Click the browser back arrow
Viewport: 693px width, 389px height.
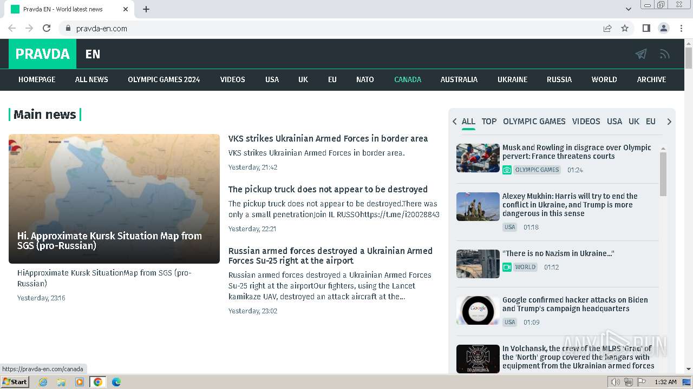coord(12,28)
